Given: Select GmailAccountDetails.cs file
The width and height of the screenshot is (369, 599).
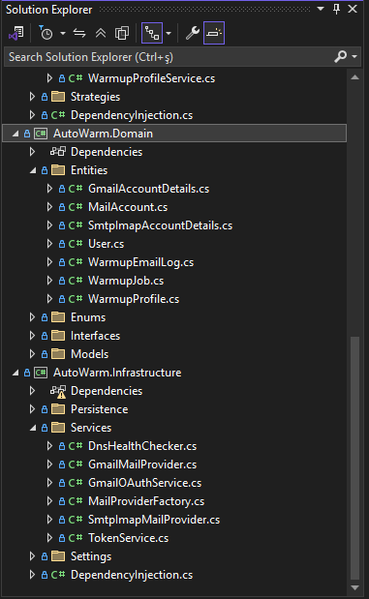Looking at the screenshot, I should click(148, 189).
